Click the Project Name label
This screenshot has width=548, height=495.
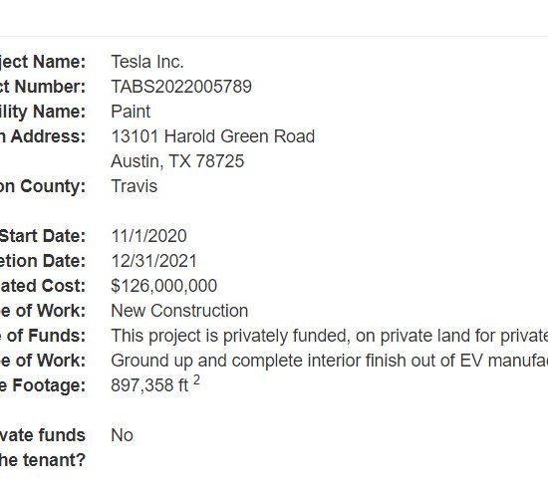pos(43,62)
